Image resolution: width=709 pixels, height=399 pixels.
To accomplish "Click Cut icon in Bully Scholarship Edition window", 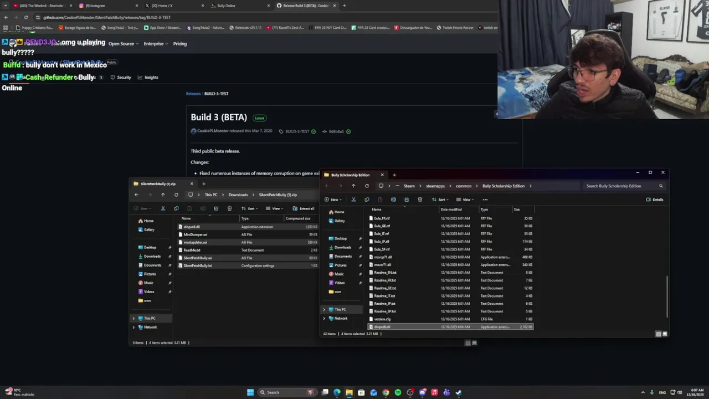I will pyautogui.click(x=353, y=199).
